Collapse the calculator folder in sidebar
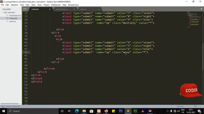Screen dimensions: 204x114 click(3, 12)
